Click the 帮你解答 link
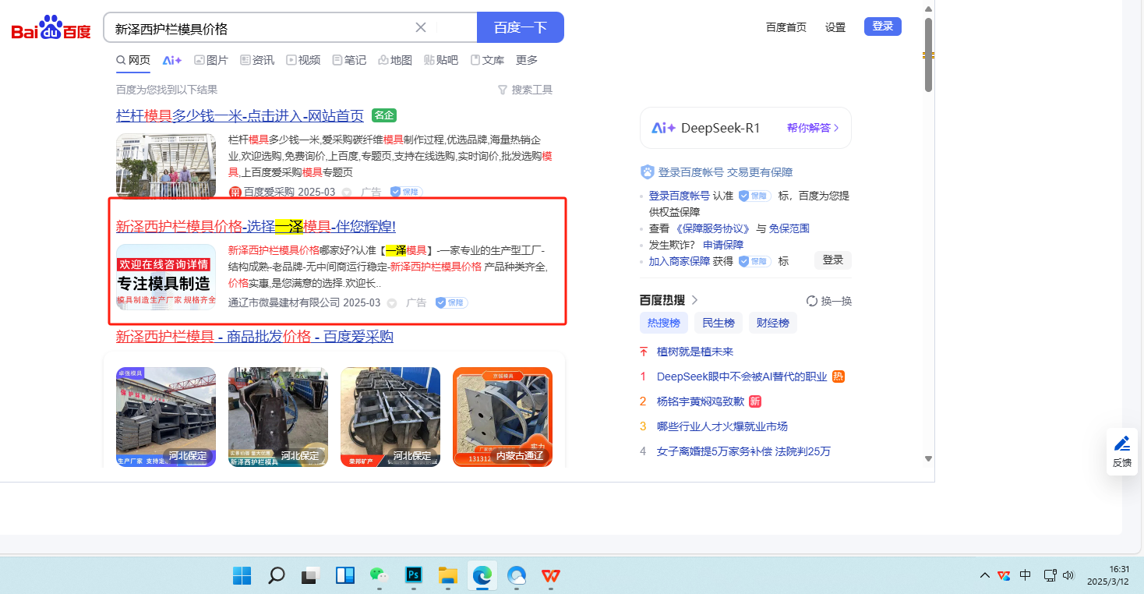Viewport: 1144px width, 594px height. point(813,128)
